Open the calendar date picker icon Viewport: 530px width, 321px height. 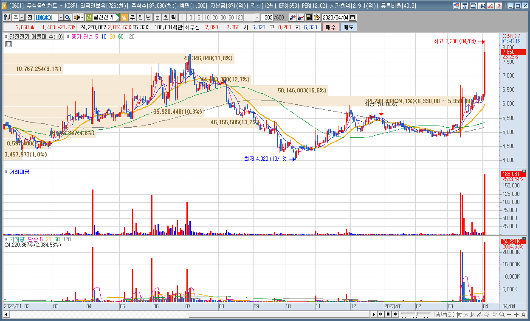pos(352,17)
